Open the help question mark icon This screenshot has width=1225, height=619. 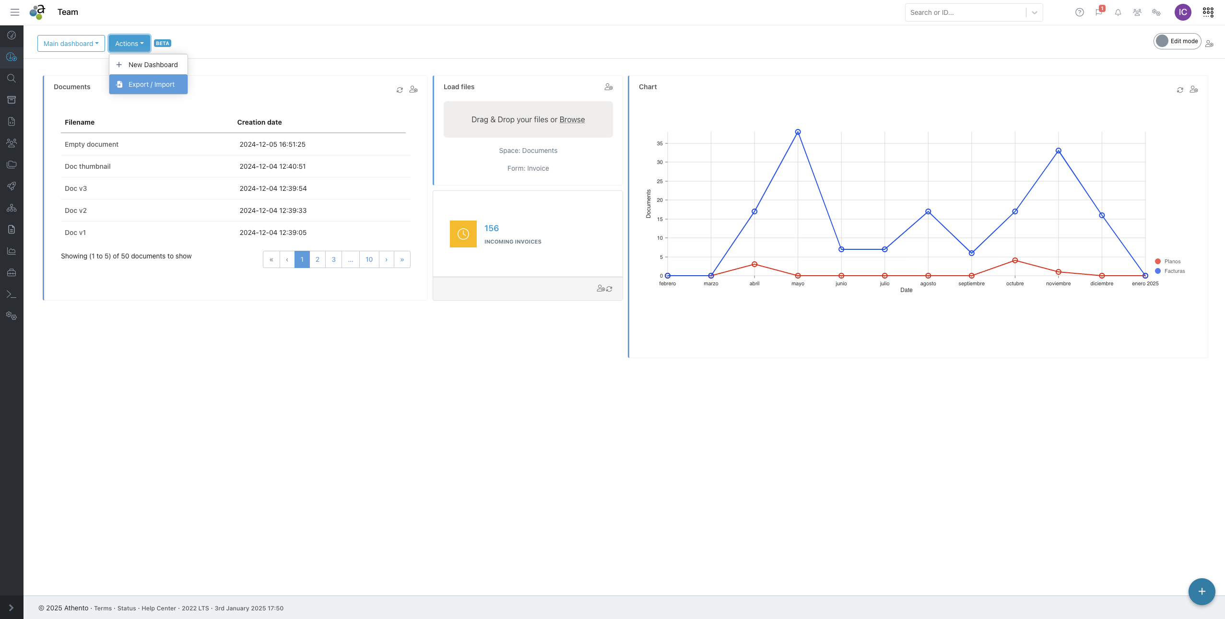[x=1079, y=12]
